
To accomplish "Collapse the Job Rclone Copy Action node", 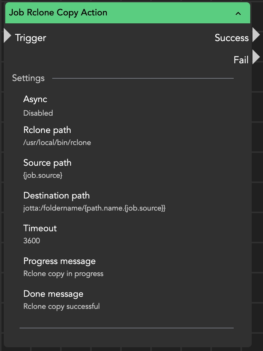I will 238,14.
